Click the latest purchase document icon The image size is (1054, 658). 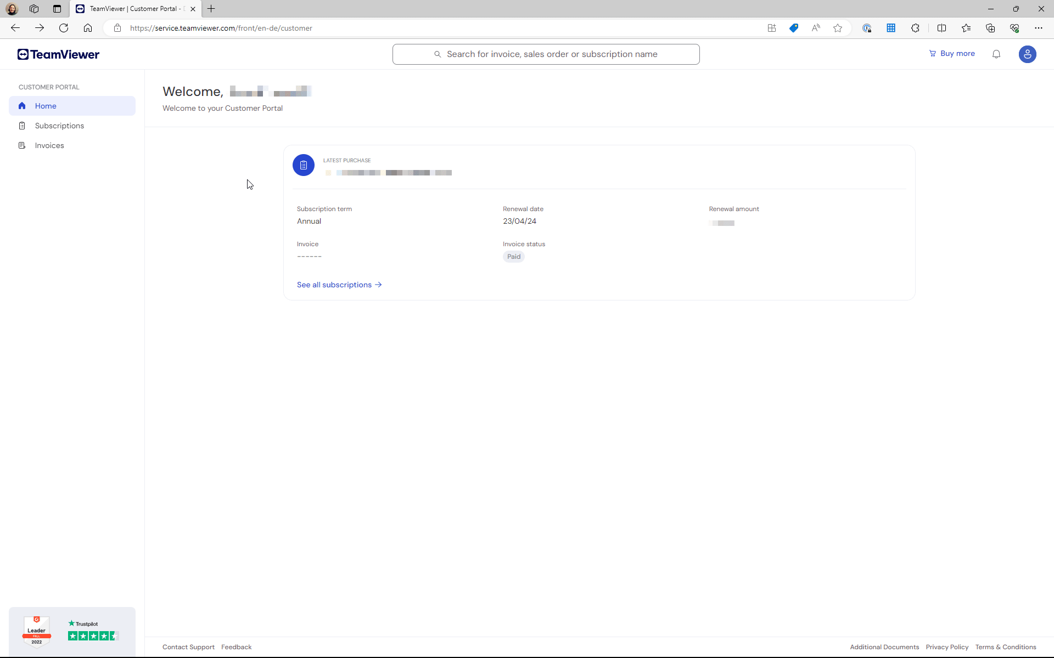pyautogui.click(x=303, y=164)
